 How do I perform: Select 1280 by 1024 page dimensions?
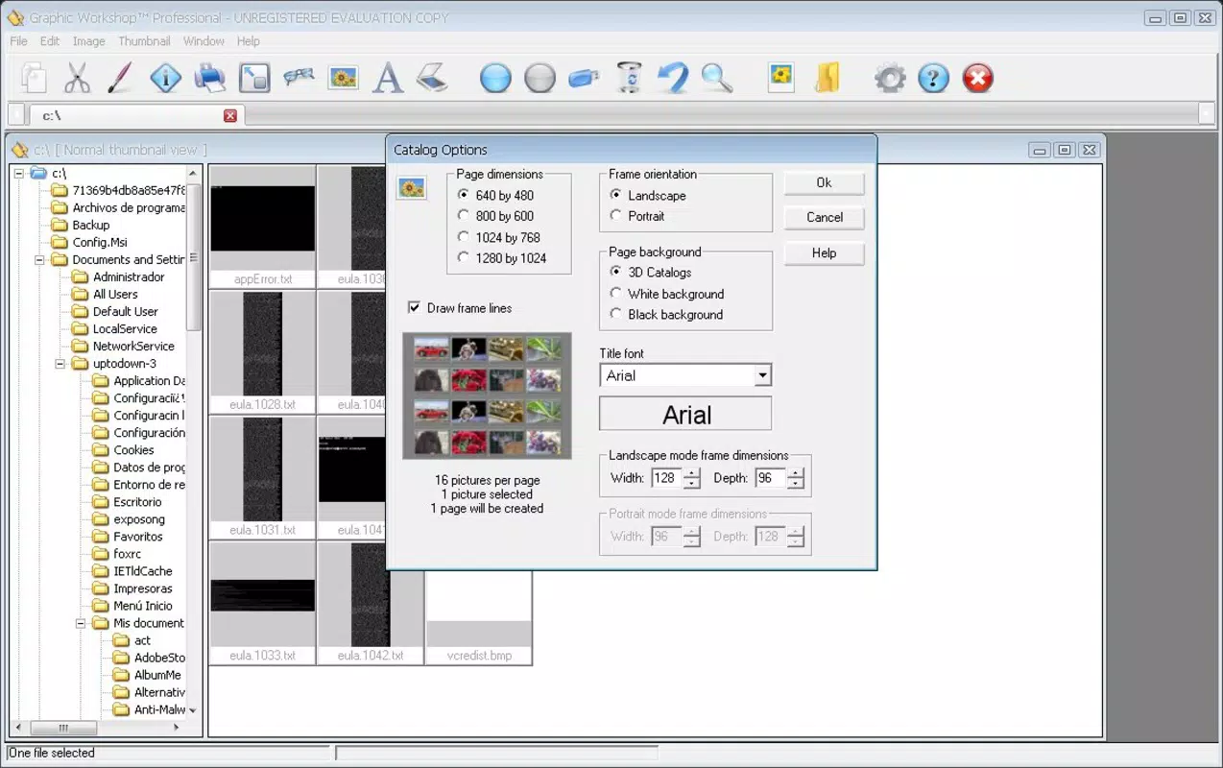tap(503, 258)
